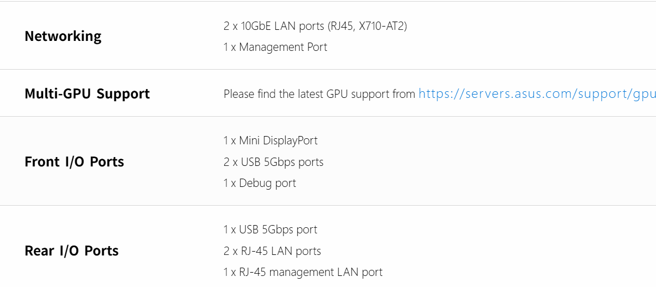Click the Networking section heading
This screenshot has height=287, width=656.
[63, 36]
